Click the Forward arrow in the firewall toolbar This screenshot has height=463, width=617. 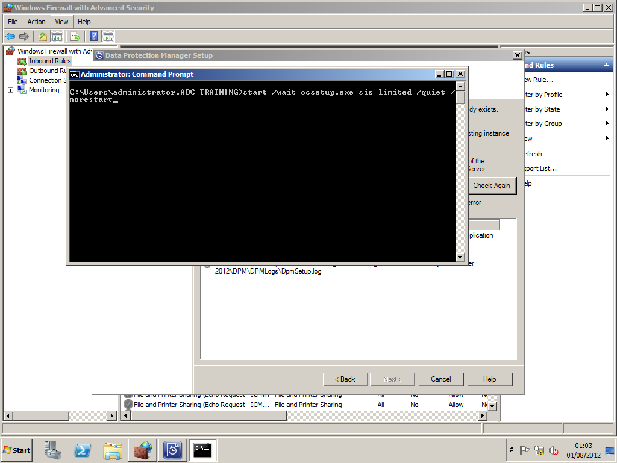[x=24, y=37]
